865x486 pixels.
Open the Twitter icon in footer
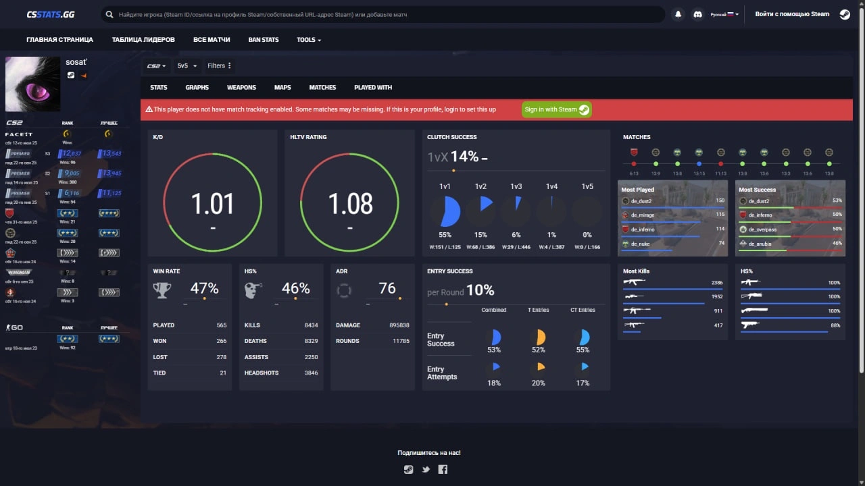(426, 470)
